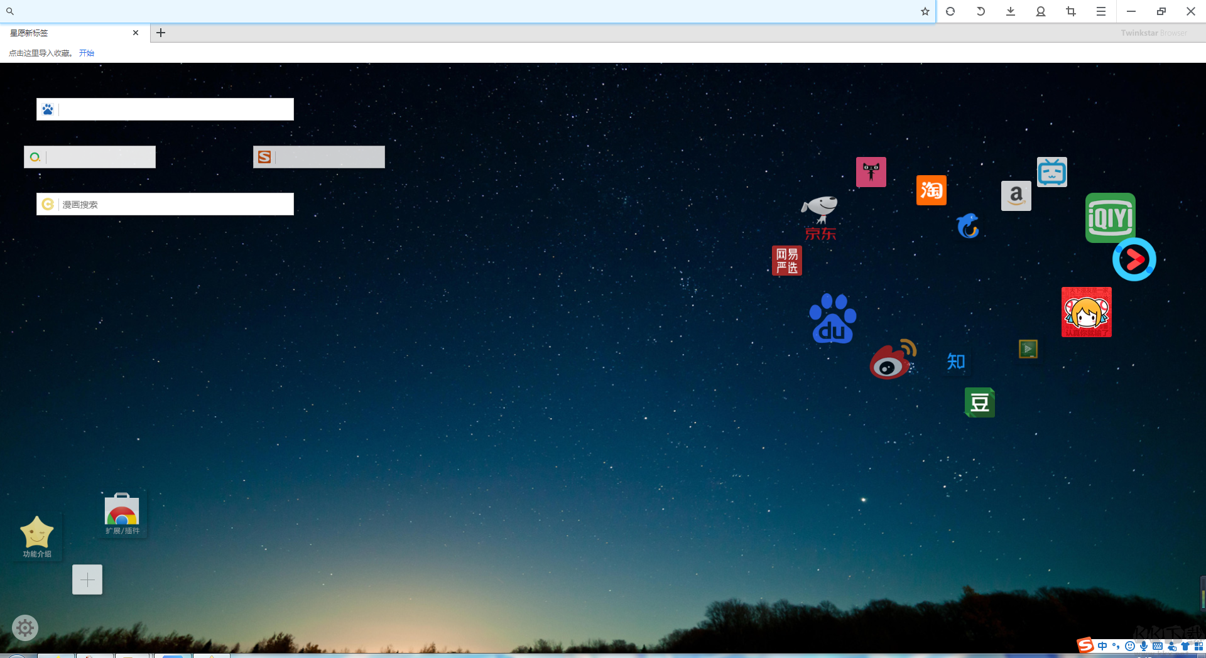This screenshot has width=1206, height=658.
Task: Activate the crop screenshot toolbar icon
Action: [x=1071, y=11]
